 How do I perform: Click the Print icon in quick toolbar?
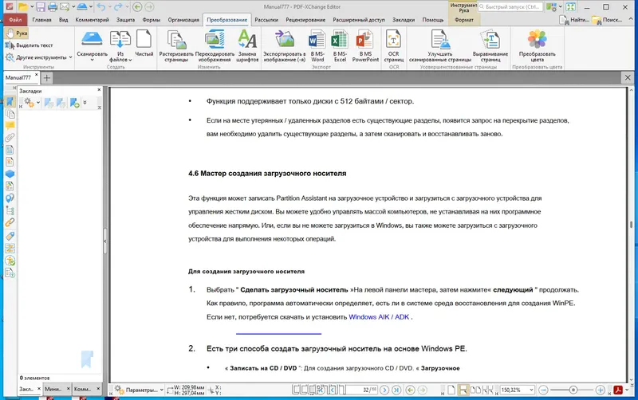52,6
